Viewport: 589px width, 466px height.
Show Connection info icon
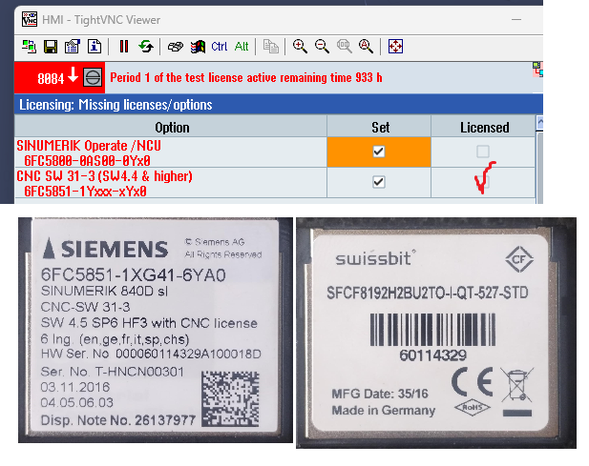click(95, 47)
